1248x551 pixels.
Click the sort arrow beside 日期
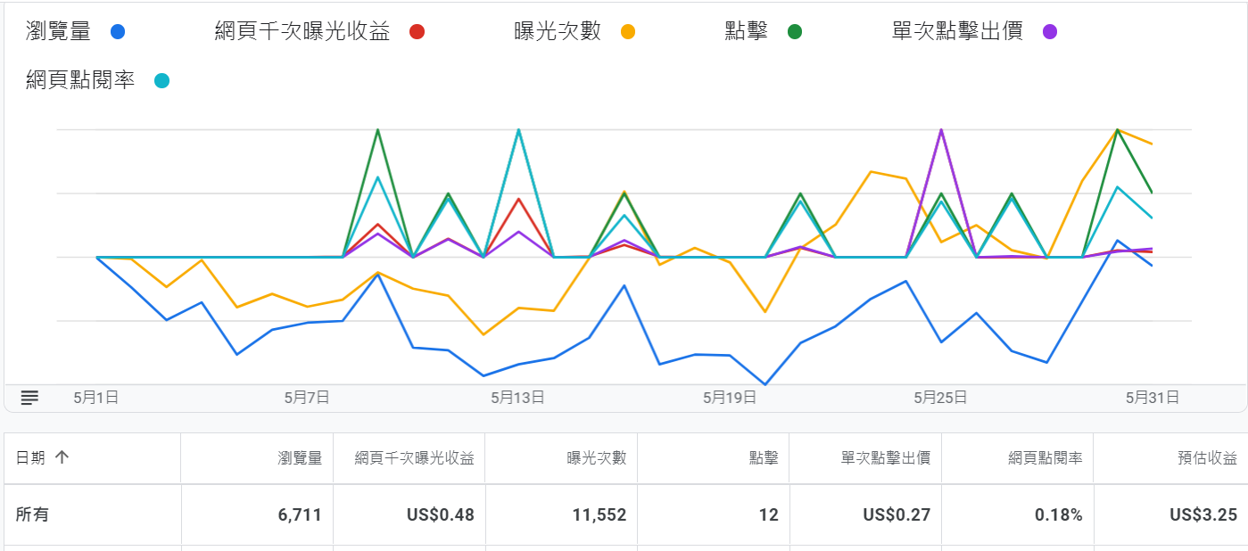62,457
